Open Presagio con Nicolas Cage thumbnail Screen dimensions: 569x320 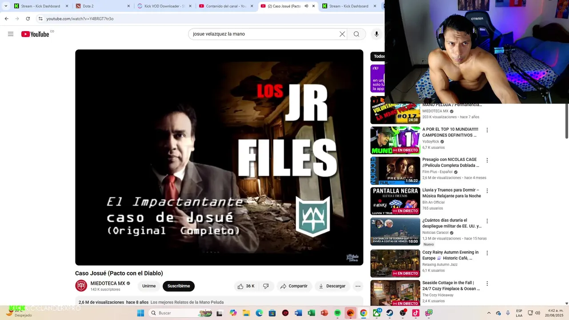pyautogui.click(x=395, y=171)
